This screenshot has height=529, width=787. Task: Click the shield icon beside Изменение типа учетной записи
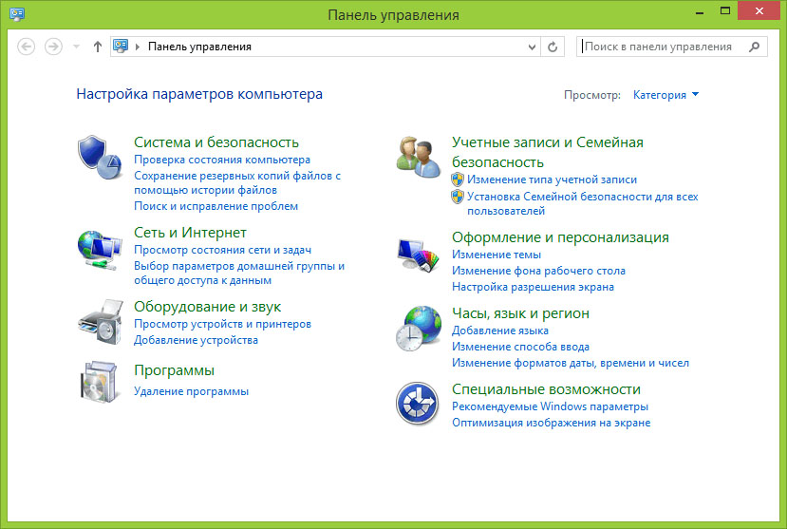(x=458, y=179)
